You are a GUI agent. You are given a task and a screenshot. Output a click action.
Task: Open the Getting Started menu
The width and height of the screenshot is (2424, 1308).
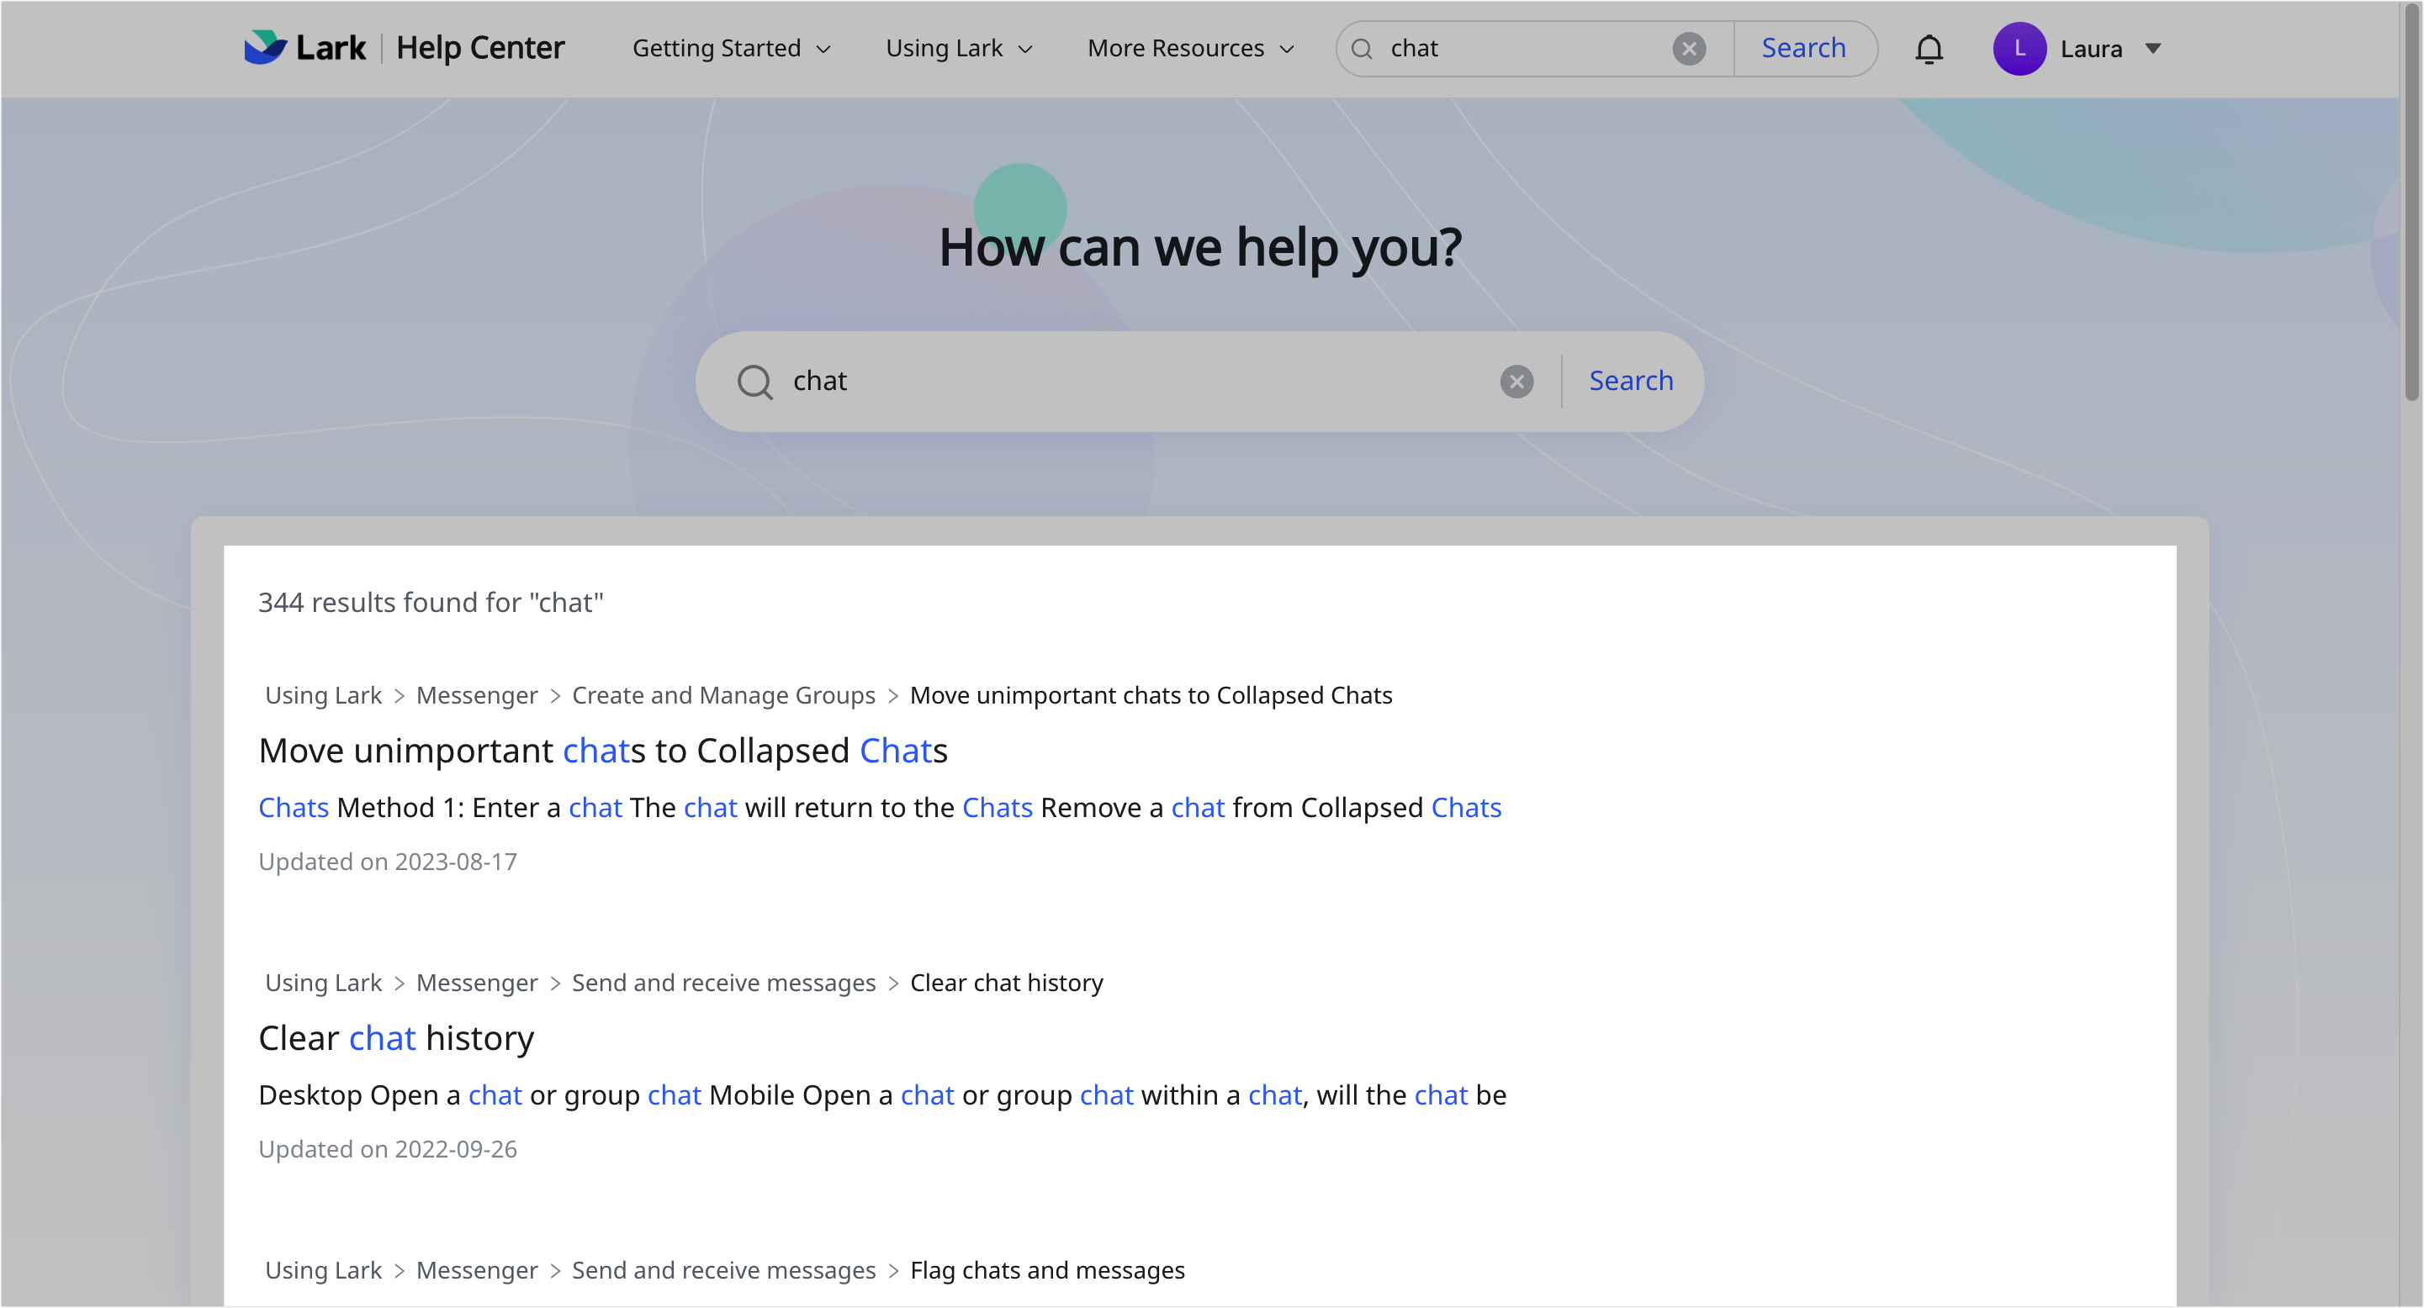(717, 48)
